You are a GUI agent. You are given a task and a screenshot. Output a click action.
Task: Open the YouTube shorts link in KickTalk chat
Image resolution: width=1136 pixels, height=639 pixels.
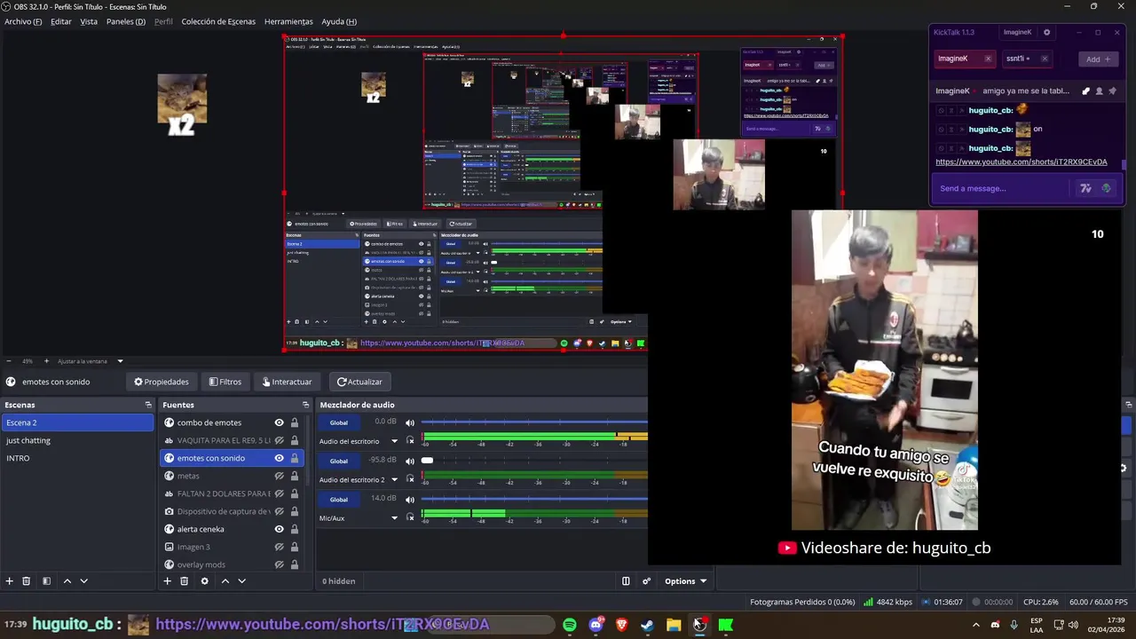pyautogui.click(x=1022, y=162)
